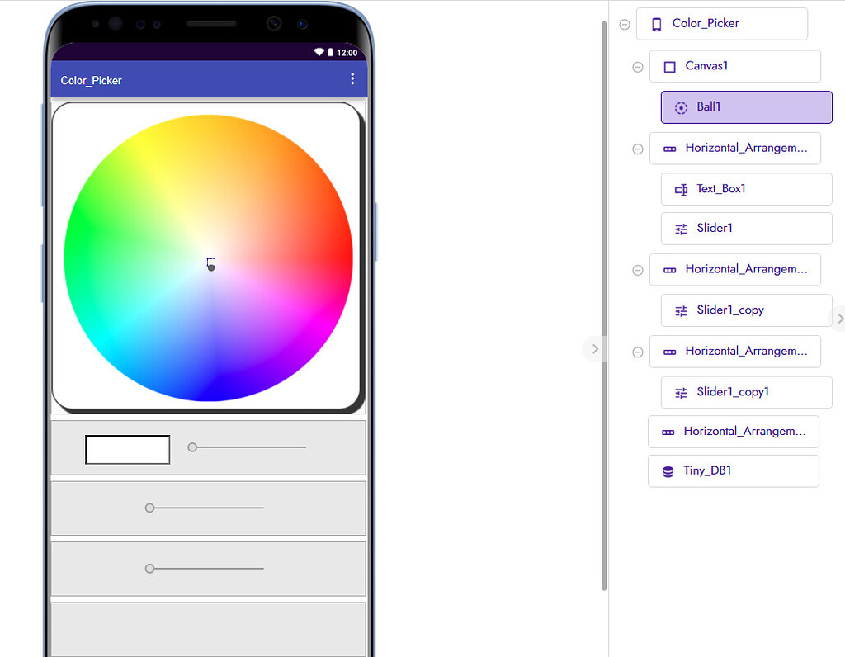Click the Text_Box1 component icon
Image resolution: width=845 pixels, height=657 pixels.
[681, 190]
